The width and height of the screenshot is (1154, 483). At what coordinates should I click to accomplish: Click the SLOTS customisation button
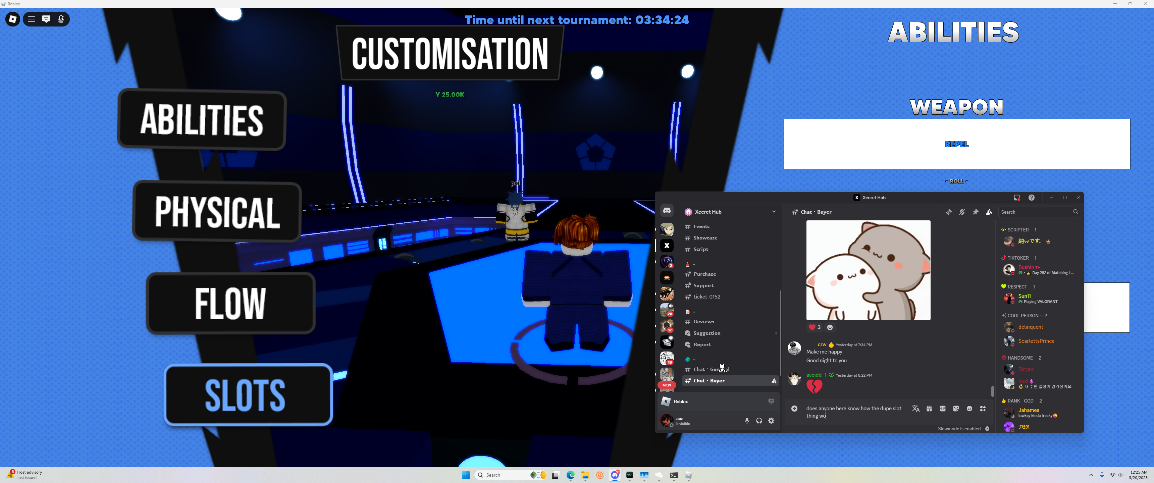pos(248,395)
